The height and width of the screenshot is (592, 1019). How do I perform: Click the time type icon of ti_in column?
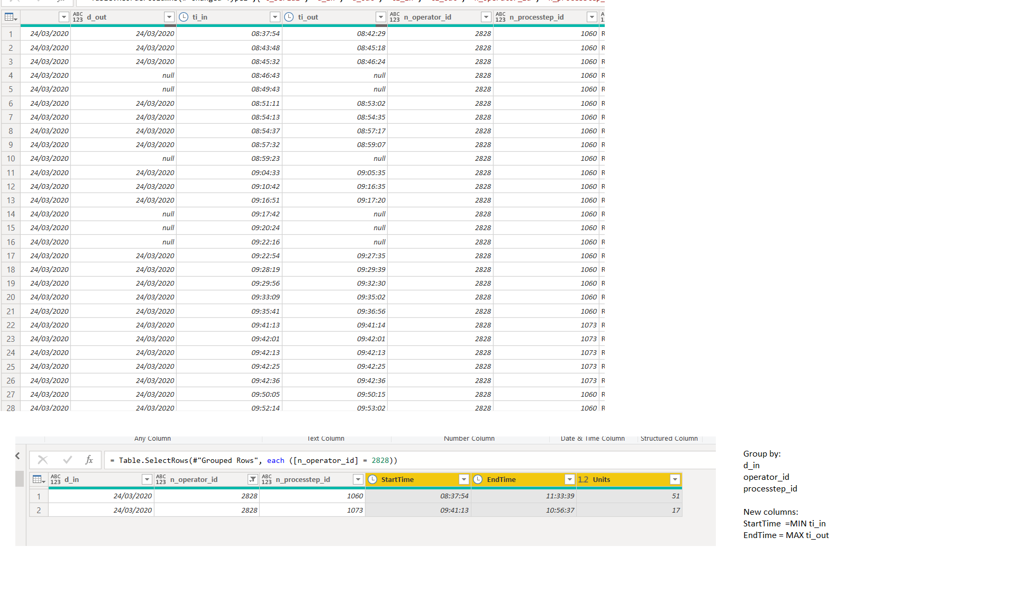[x=184, y=17]
